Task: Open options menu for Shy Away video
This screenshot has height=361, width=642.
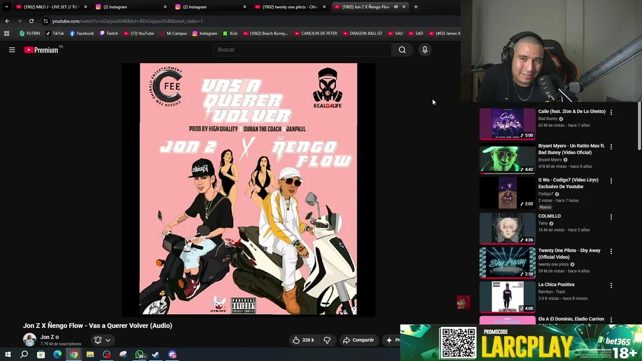Action: [x=611, y=251]
